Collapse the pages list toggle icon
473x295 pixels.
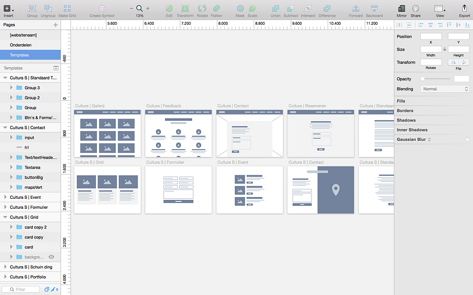coord(56,68)
